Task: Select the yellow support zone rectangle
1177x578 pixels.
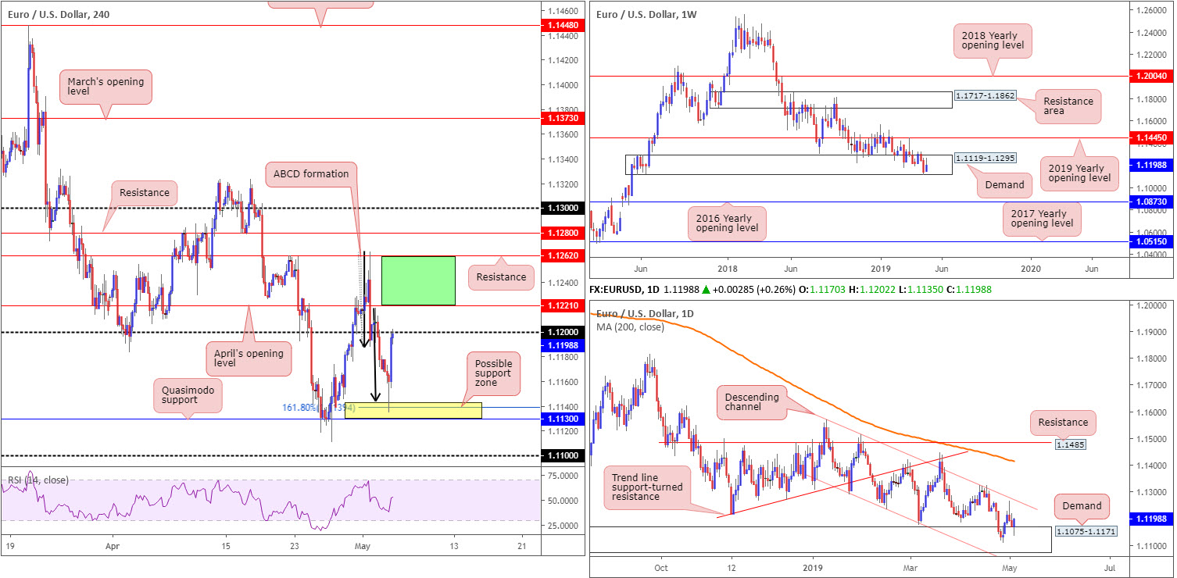Action: coord(413,410)
